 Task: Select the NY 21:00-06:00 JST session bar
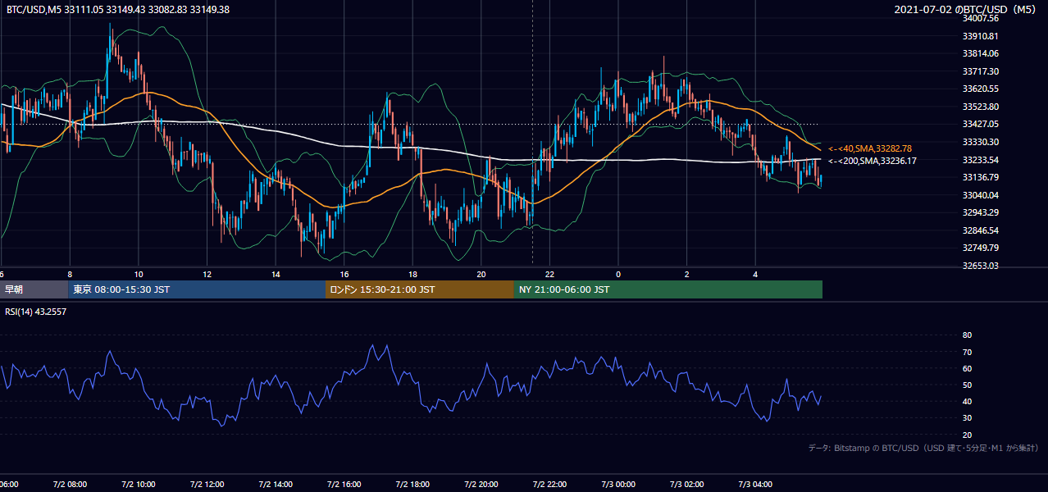[x=668, y=289]
